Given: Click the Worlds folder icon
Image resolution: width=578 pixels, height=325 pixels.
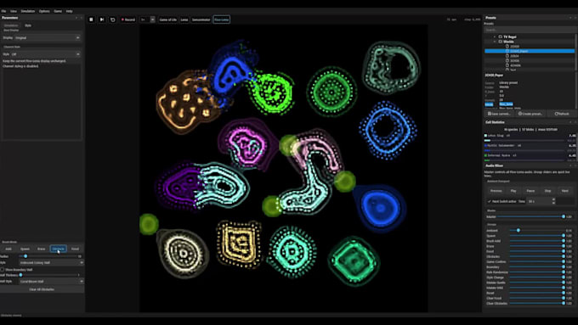Looking at the screenshot, I should tap(500, 42).
